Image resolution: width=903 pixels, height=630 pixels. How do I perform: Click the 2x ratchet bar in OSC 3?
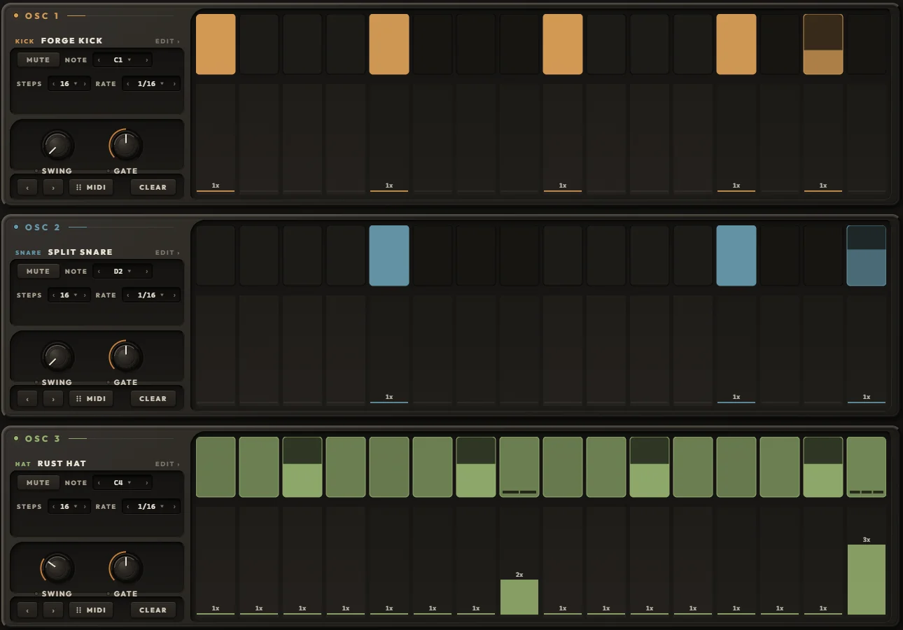(x=519, y=597)
